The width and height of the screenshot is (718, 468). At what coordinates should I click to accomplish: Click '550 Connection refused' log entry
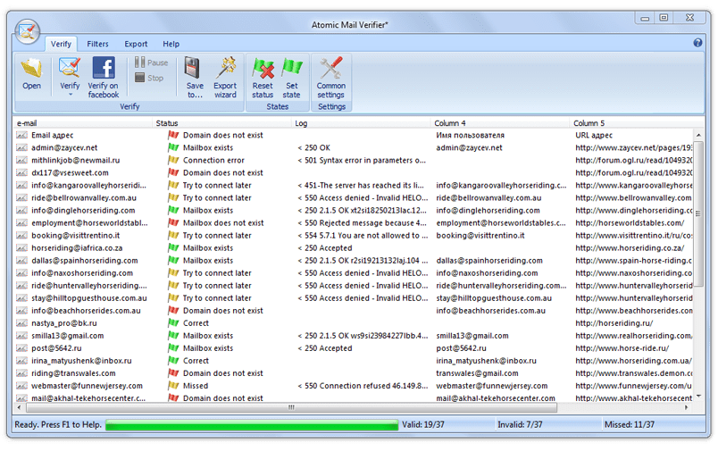[x=363, y=386]
